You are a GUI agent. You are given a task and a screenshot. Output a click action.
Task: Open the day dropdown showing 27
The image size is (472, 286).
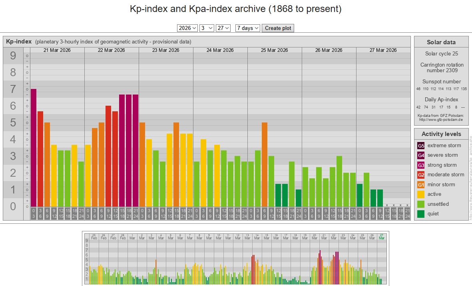click(x=223, y=28)
